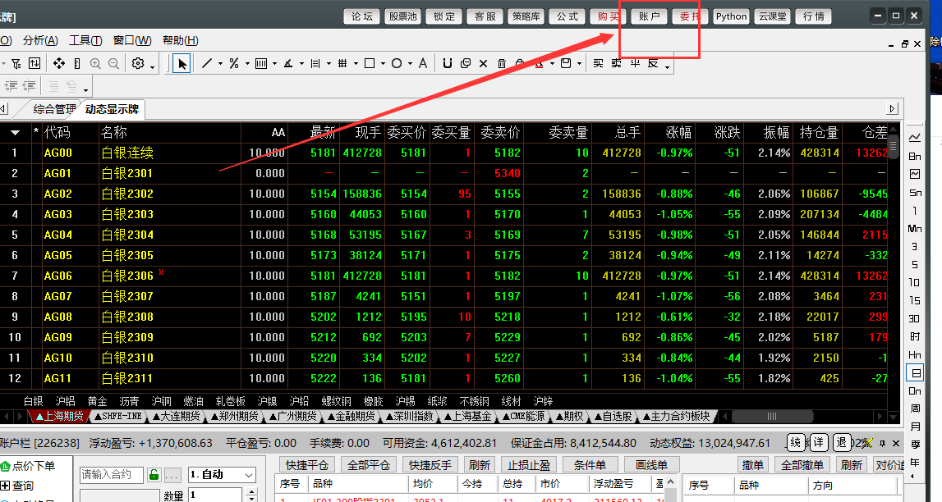Expand the 查询 tree node
Screen dimensions: 942x502
[6, 486]
